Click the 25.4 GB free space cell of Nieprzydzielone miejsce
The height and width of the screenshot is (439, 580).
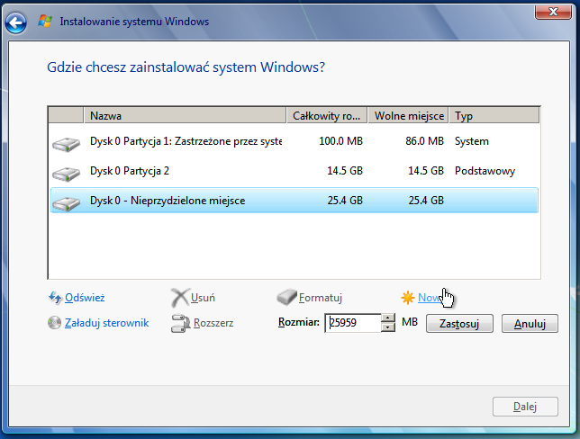[x=426, y=201]
